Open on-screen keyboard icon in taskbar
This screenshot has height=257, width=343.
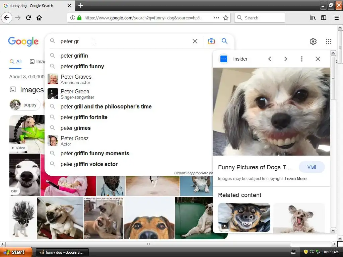point(293,252)
